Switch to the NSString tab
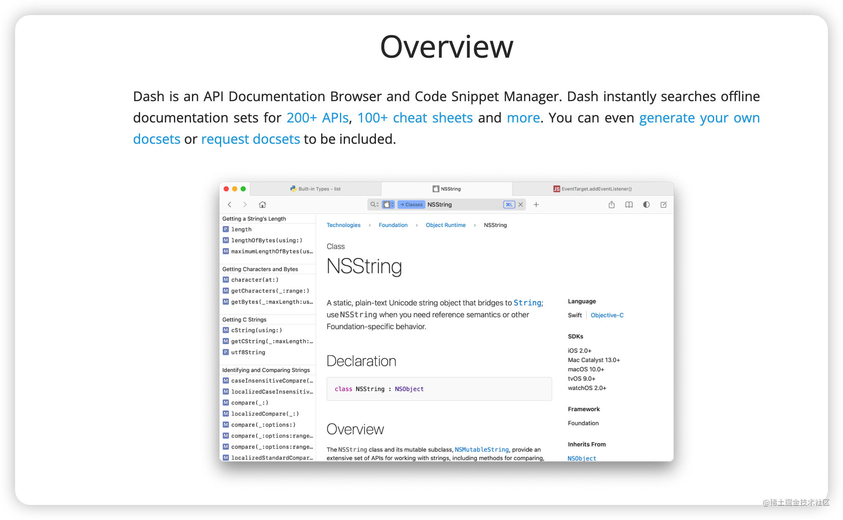 [x=447, y=189]
